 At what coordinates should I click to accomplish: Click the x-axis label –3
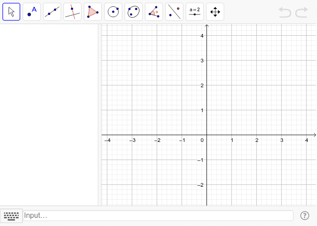pos(132,140)
